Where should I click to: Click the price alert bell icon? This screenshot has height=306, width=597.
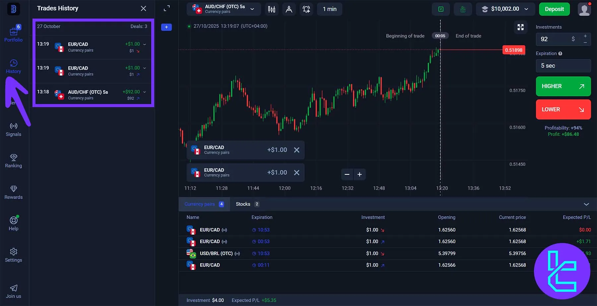tap(306, 9)
